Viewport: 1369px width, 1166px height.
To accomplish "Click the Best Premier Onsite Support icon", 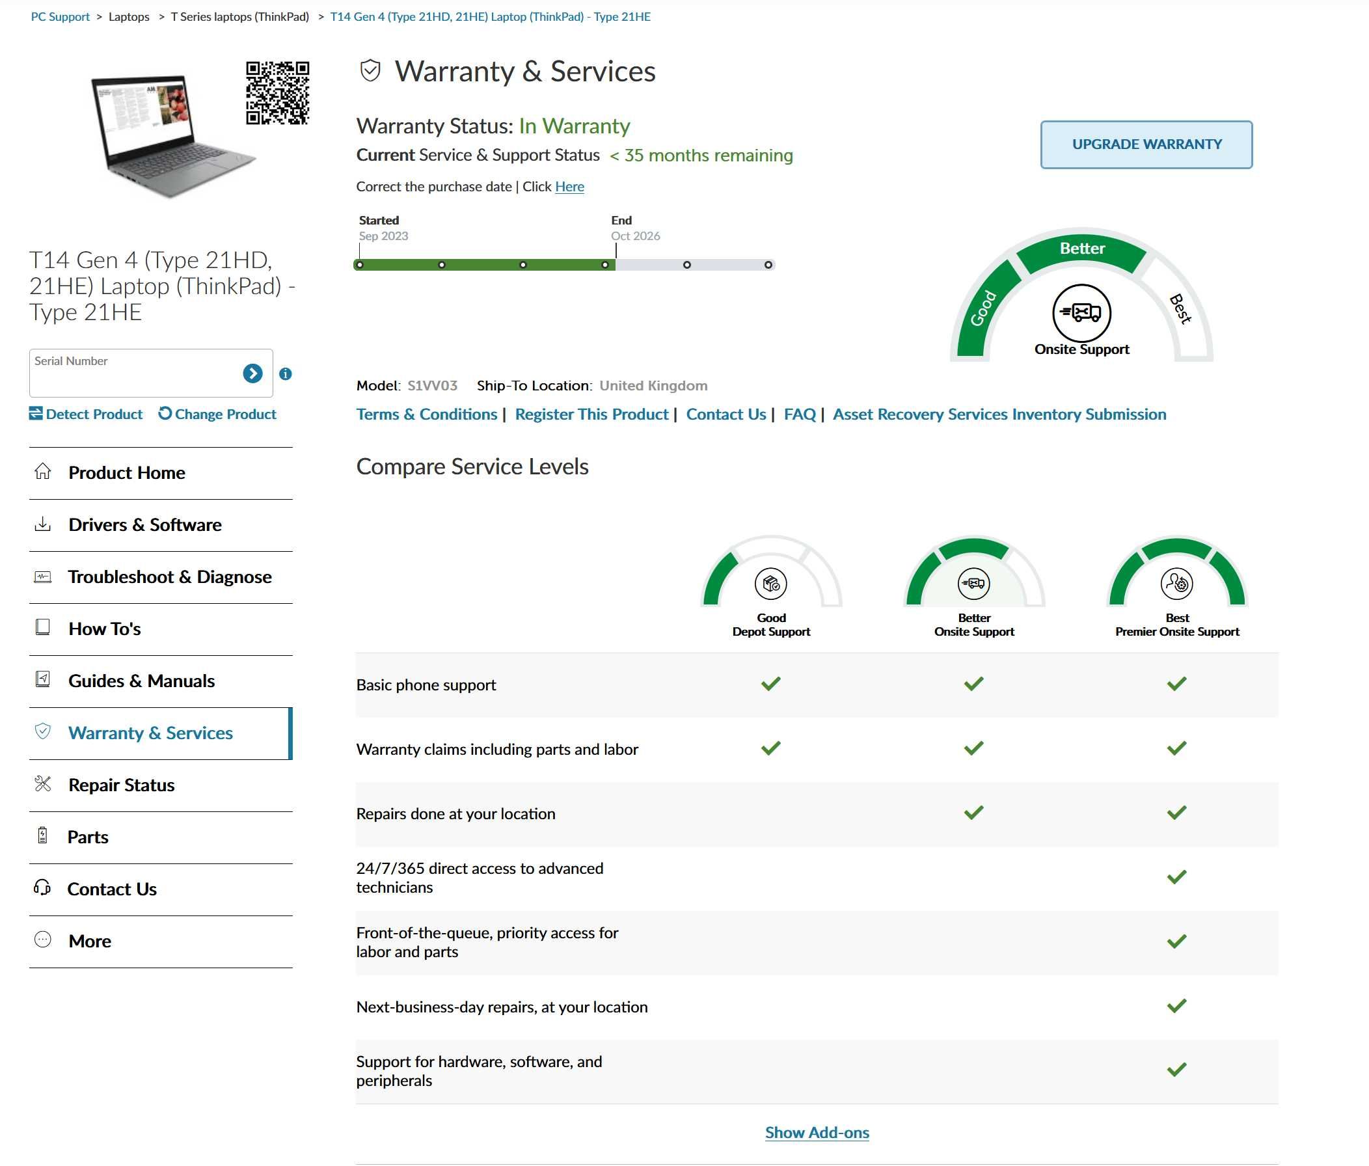I will tap(1177, 584).
